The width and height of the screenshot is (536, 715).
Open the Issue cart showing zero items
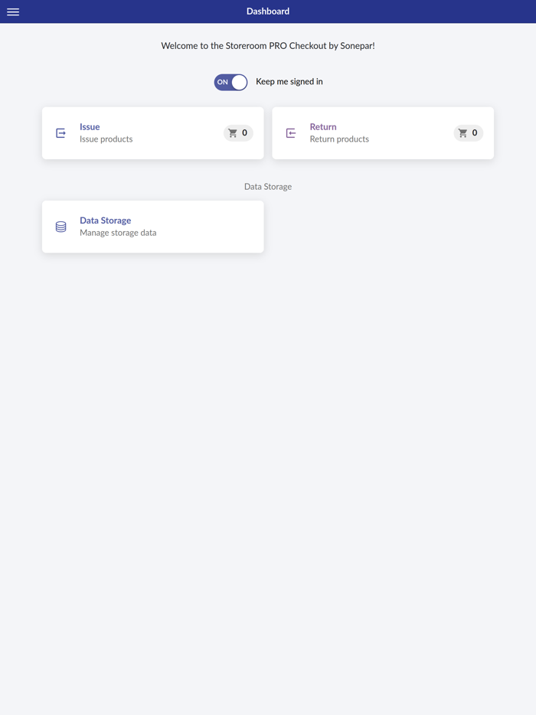[x=238, y=132]
